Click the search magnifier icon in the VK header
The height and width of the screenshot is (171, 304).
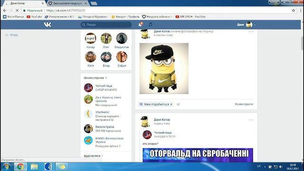click(x=84, y=25)
